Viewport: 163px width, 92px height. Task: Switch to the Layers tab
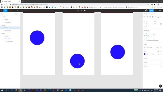click(3, 14)
